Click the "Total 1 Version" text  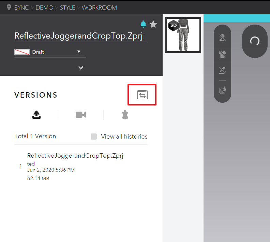35,136
